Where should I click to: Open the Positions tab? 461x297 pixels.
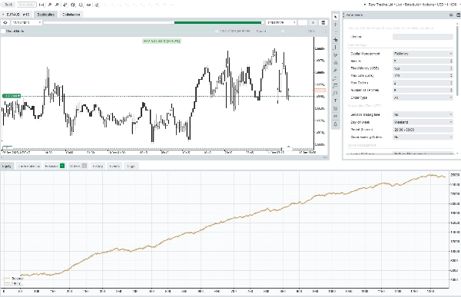tap(55, 167)
